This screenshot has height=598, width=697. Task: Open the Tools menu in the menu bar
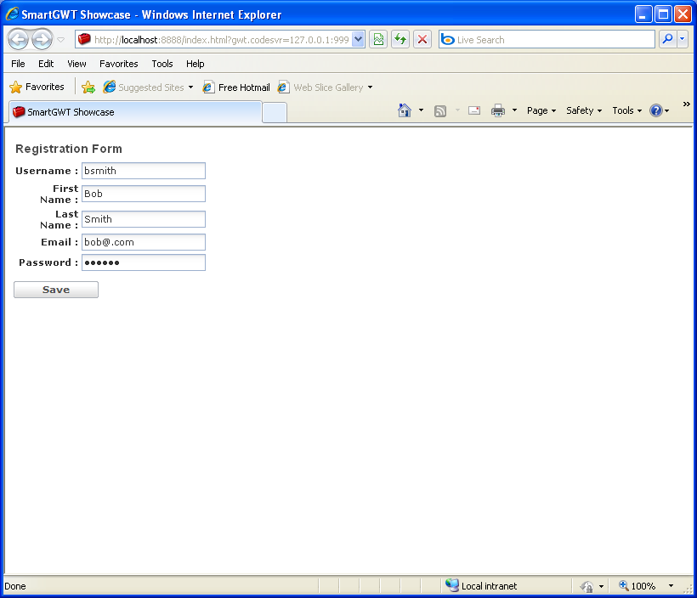point(161,64)
